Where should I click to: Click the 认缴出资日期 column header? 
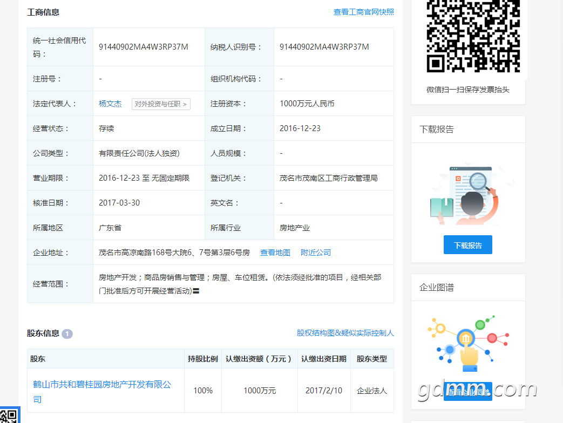[x=323, y=359]
